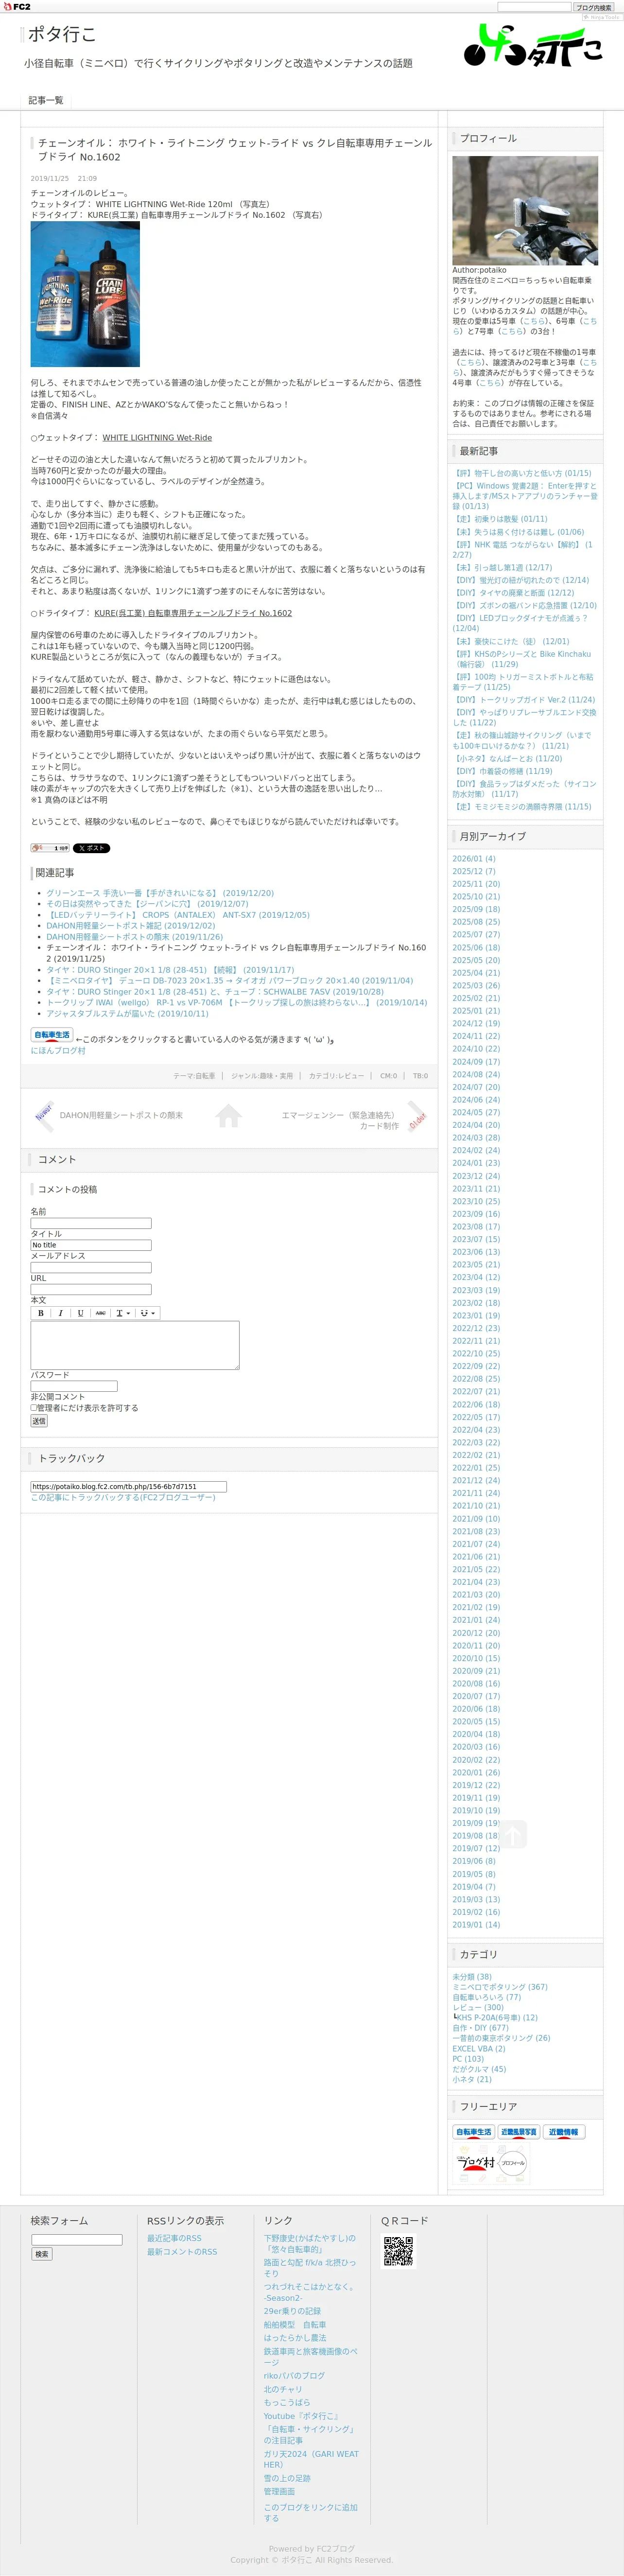Click the 拍手 clap counter button
The height and width of the screenshot is (2576, 624).
[x=50, y=848]
